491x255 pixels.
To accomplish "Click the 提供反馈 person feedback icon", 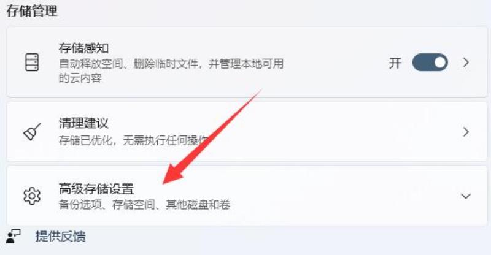I will [13, 236].
